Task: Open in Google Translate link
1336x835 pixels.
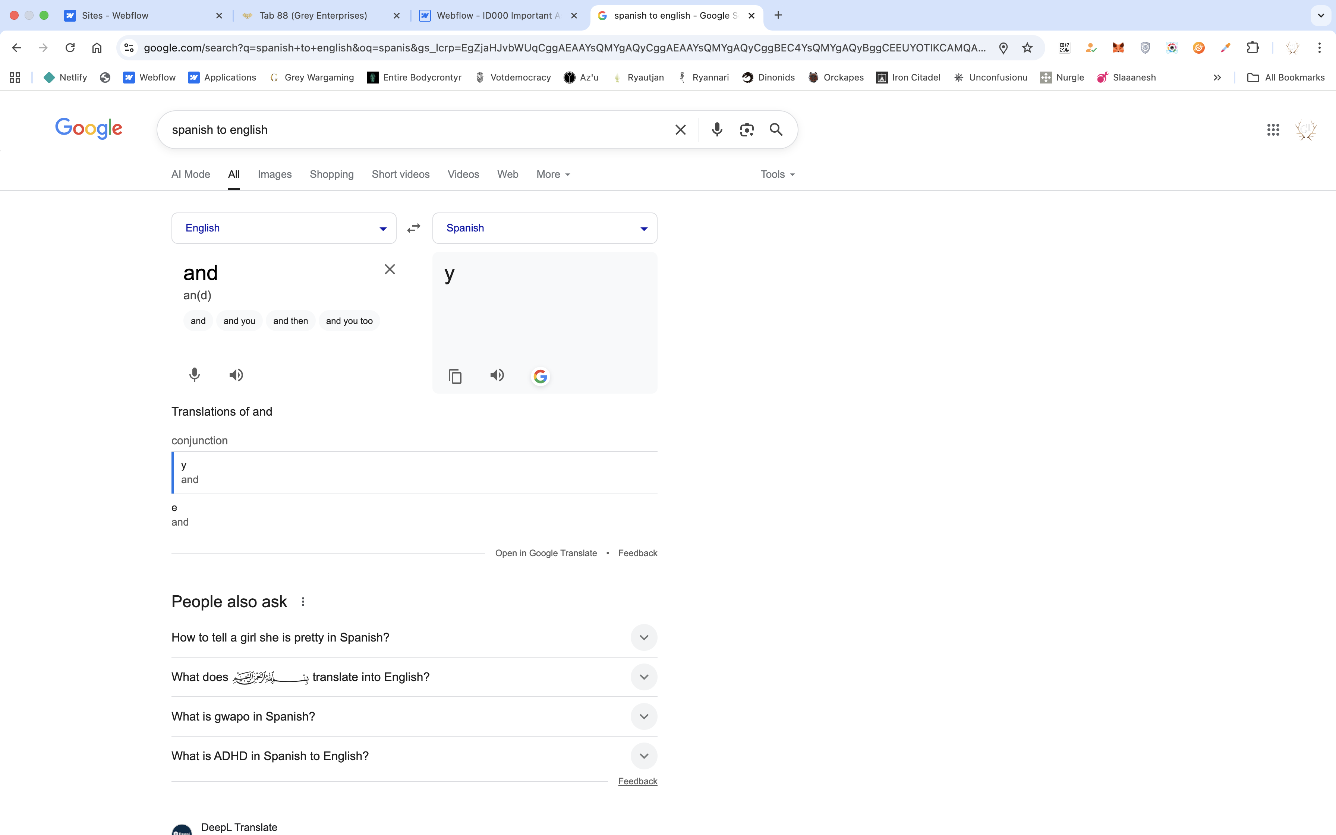Action: [x=545, y=553]
